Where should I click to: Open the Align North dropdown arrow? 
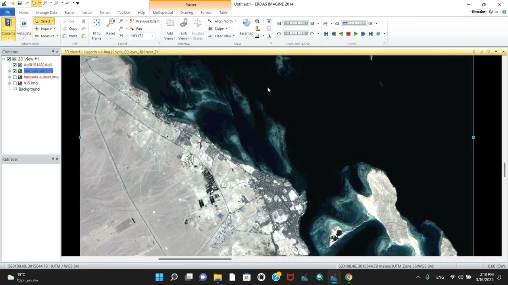coord(235,21)
